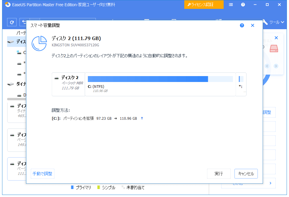The image size is (289, 197).
Task: Close the notification card with its × icon
Action: (276, 38)
